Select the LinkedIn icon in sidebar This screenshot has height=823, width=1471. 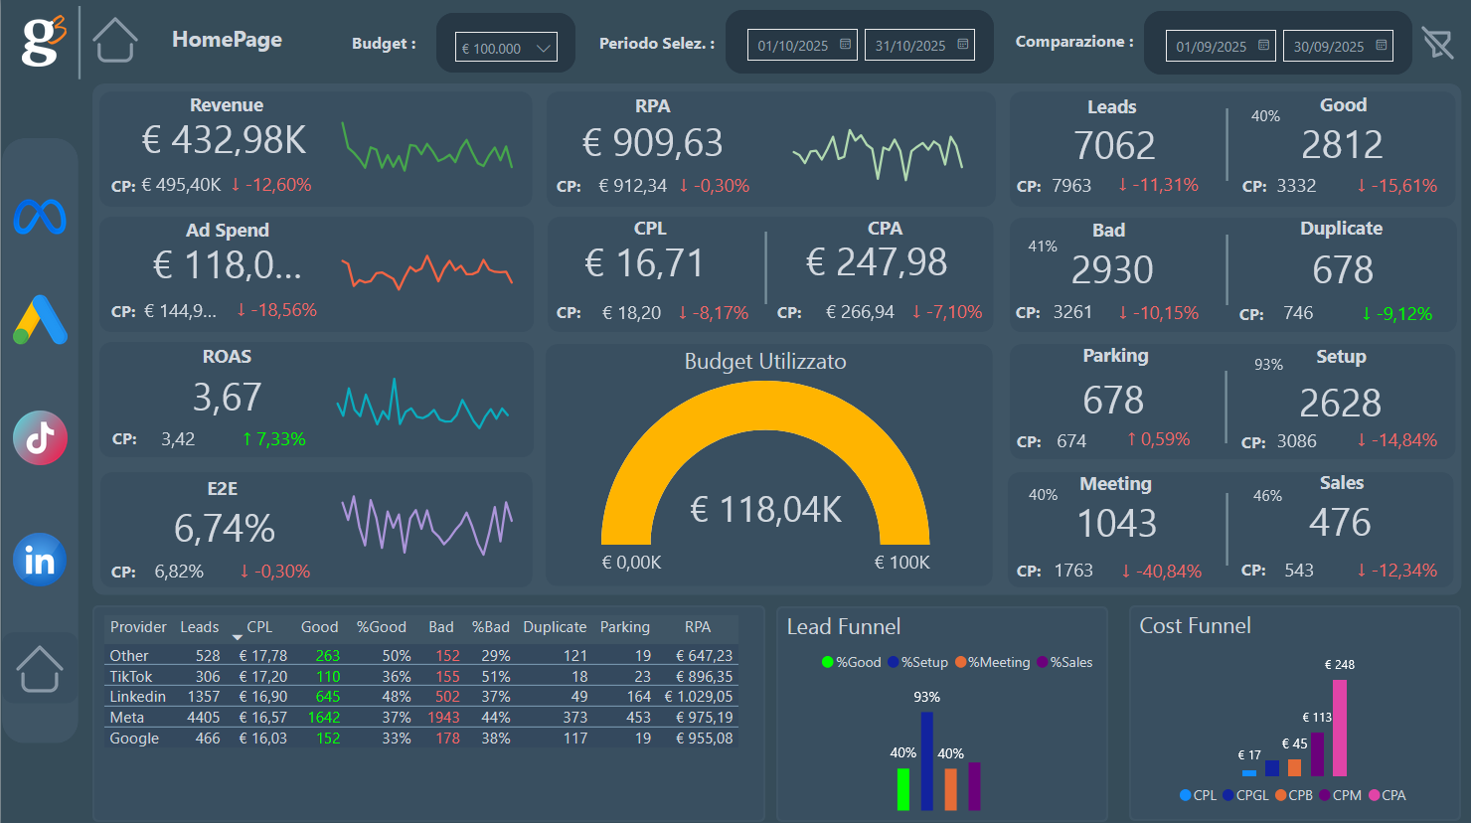point(39,559)
